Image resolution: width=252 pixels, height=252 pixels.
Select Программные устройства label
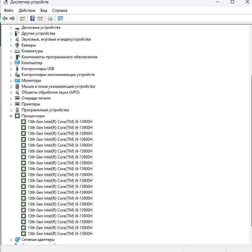(45, 110)
